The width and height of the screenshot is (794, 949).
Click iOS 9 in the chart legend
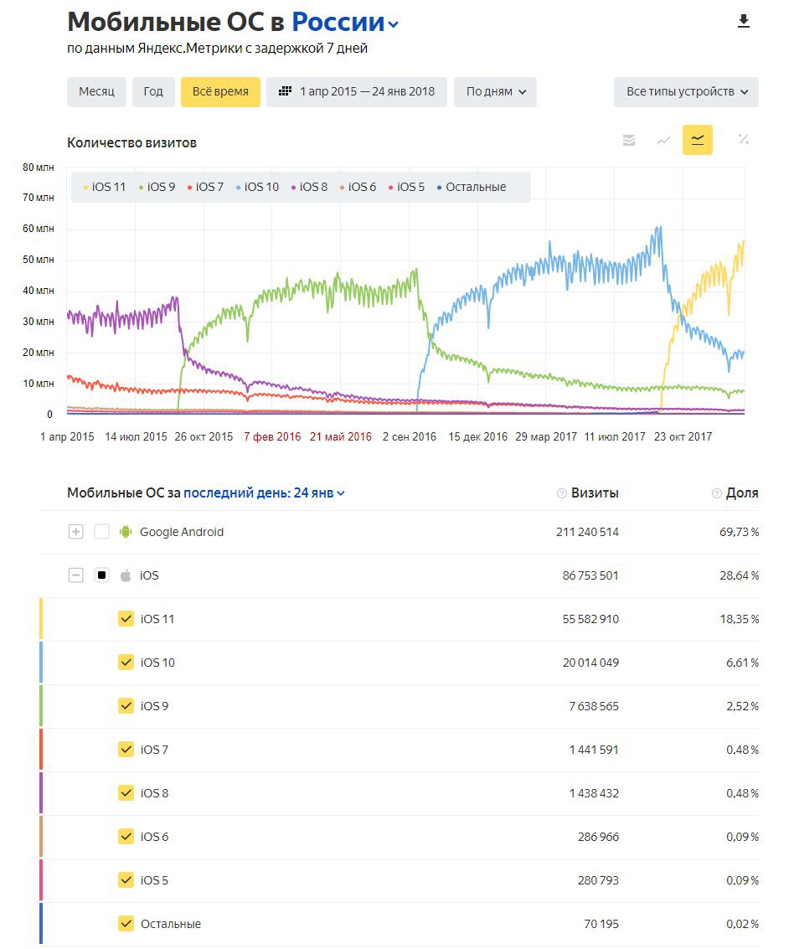pos(157,187)
